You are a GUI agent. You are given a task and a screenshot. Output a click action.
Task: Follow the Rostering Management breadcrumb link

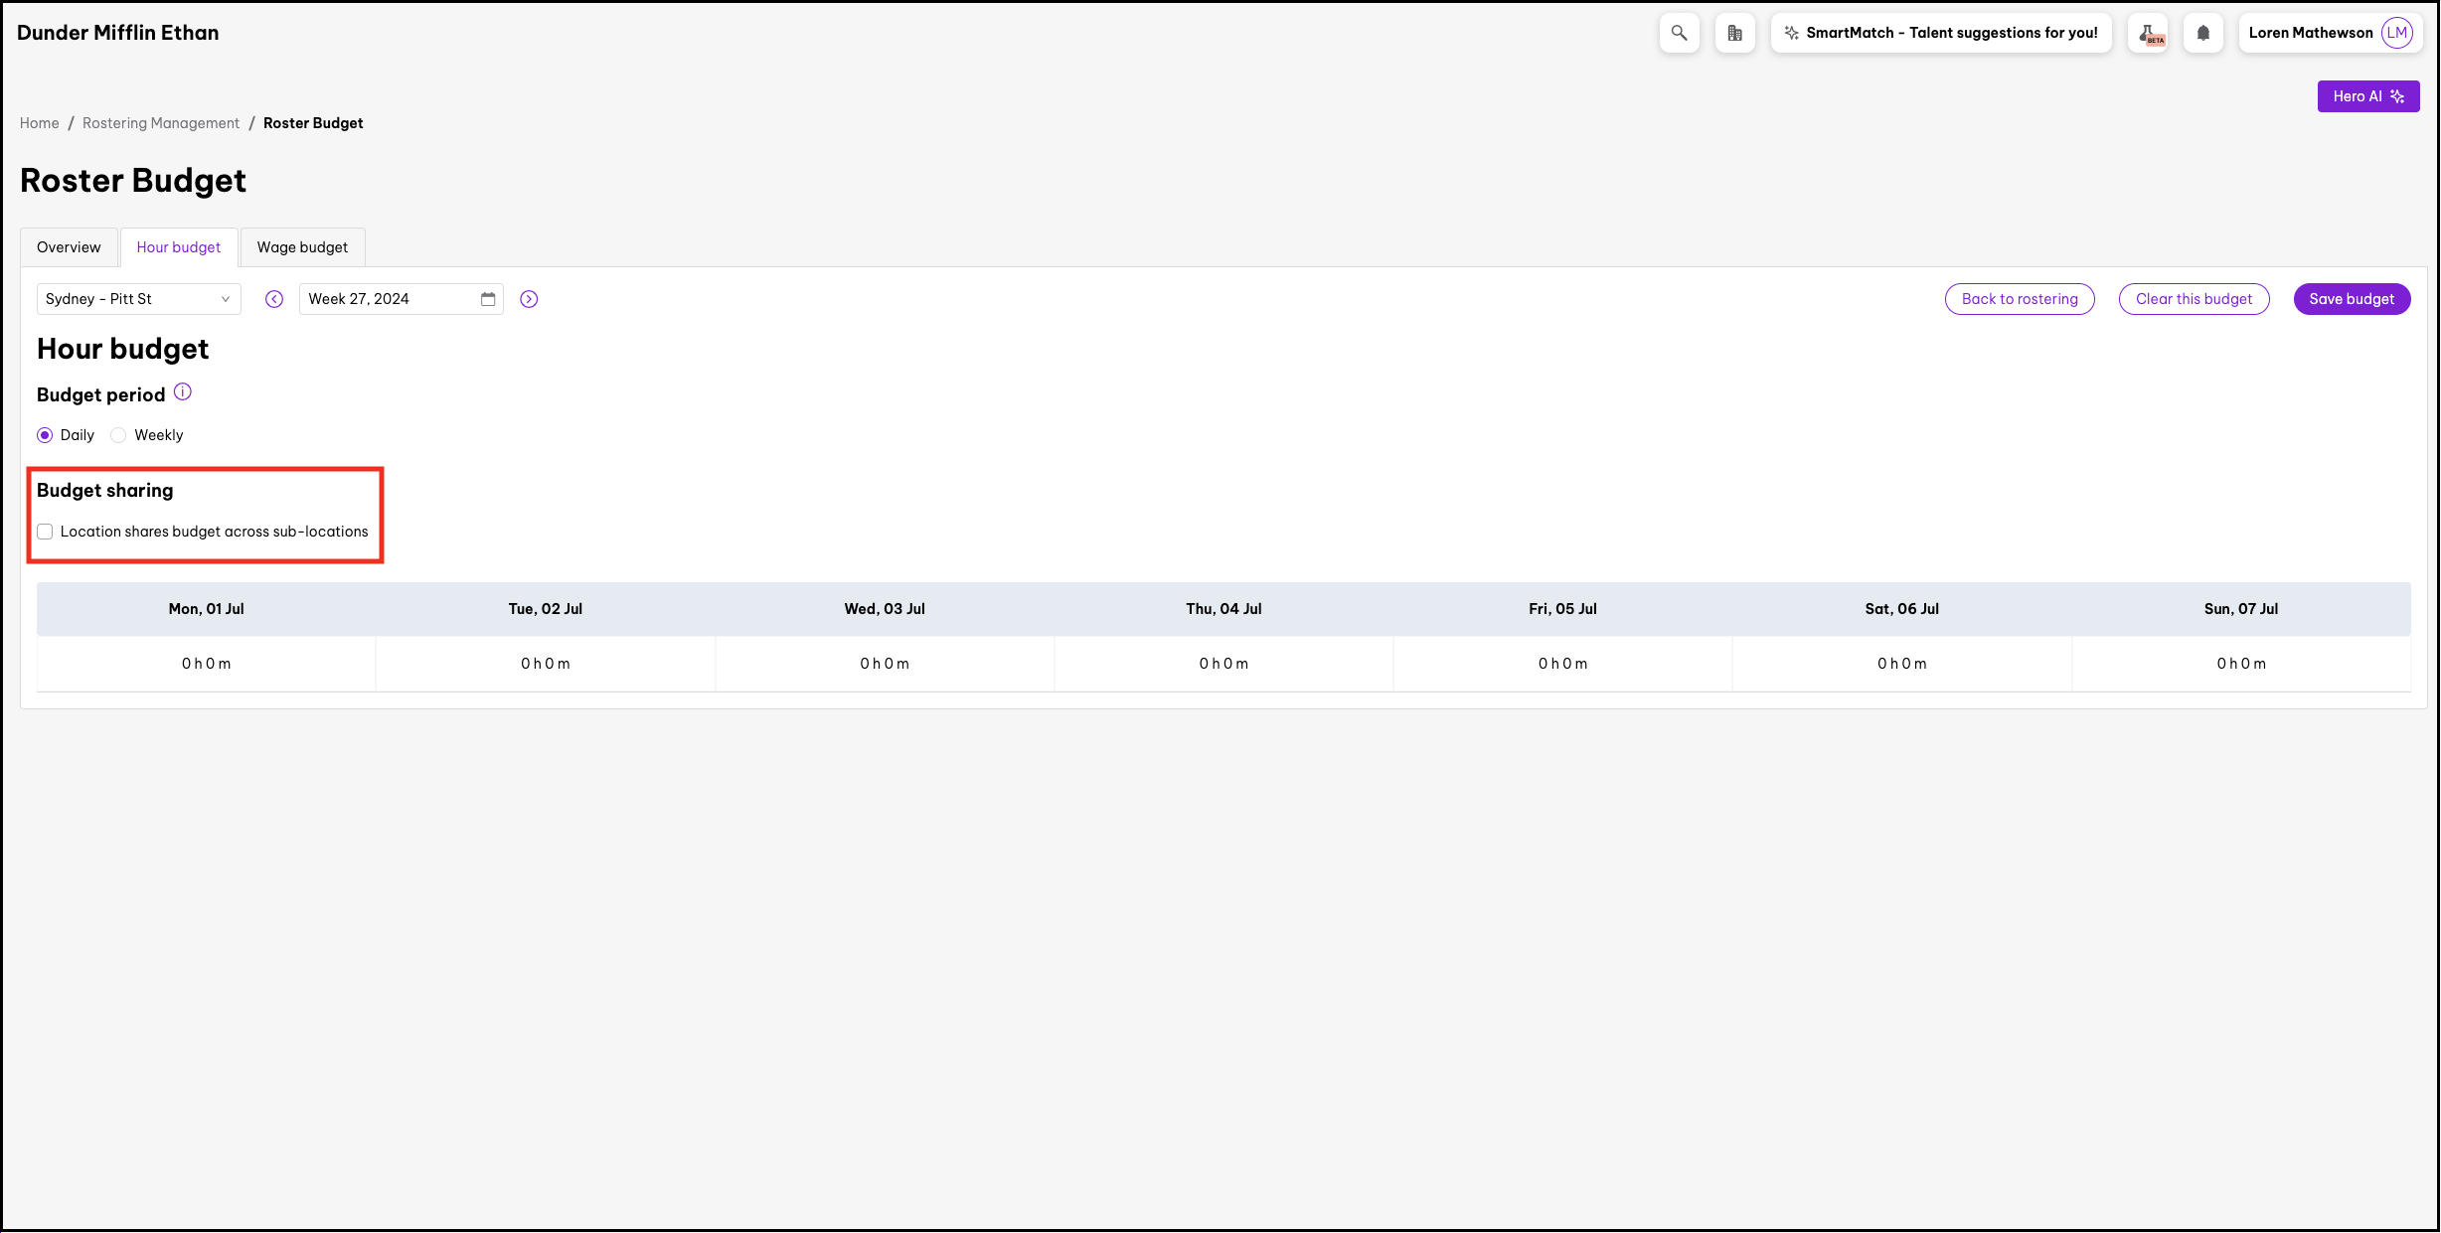tap(161, 123)
